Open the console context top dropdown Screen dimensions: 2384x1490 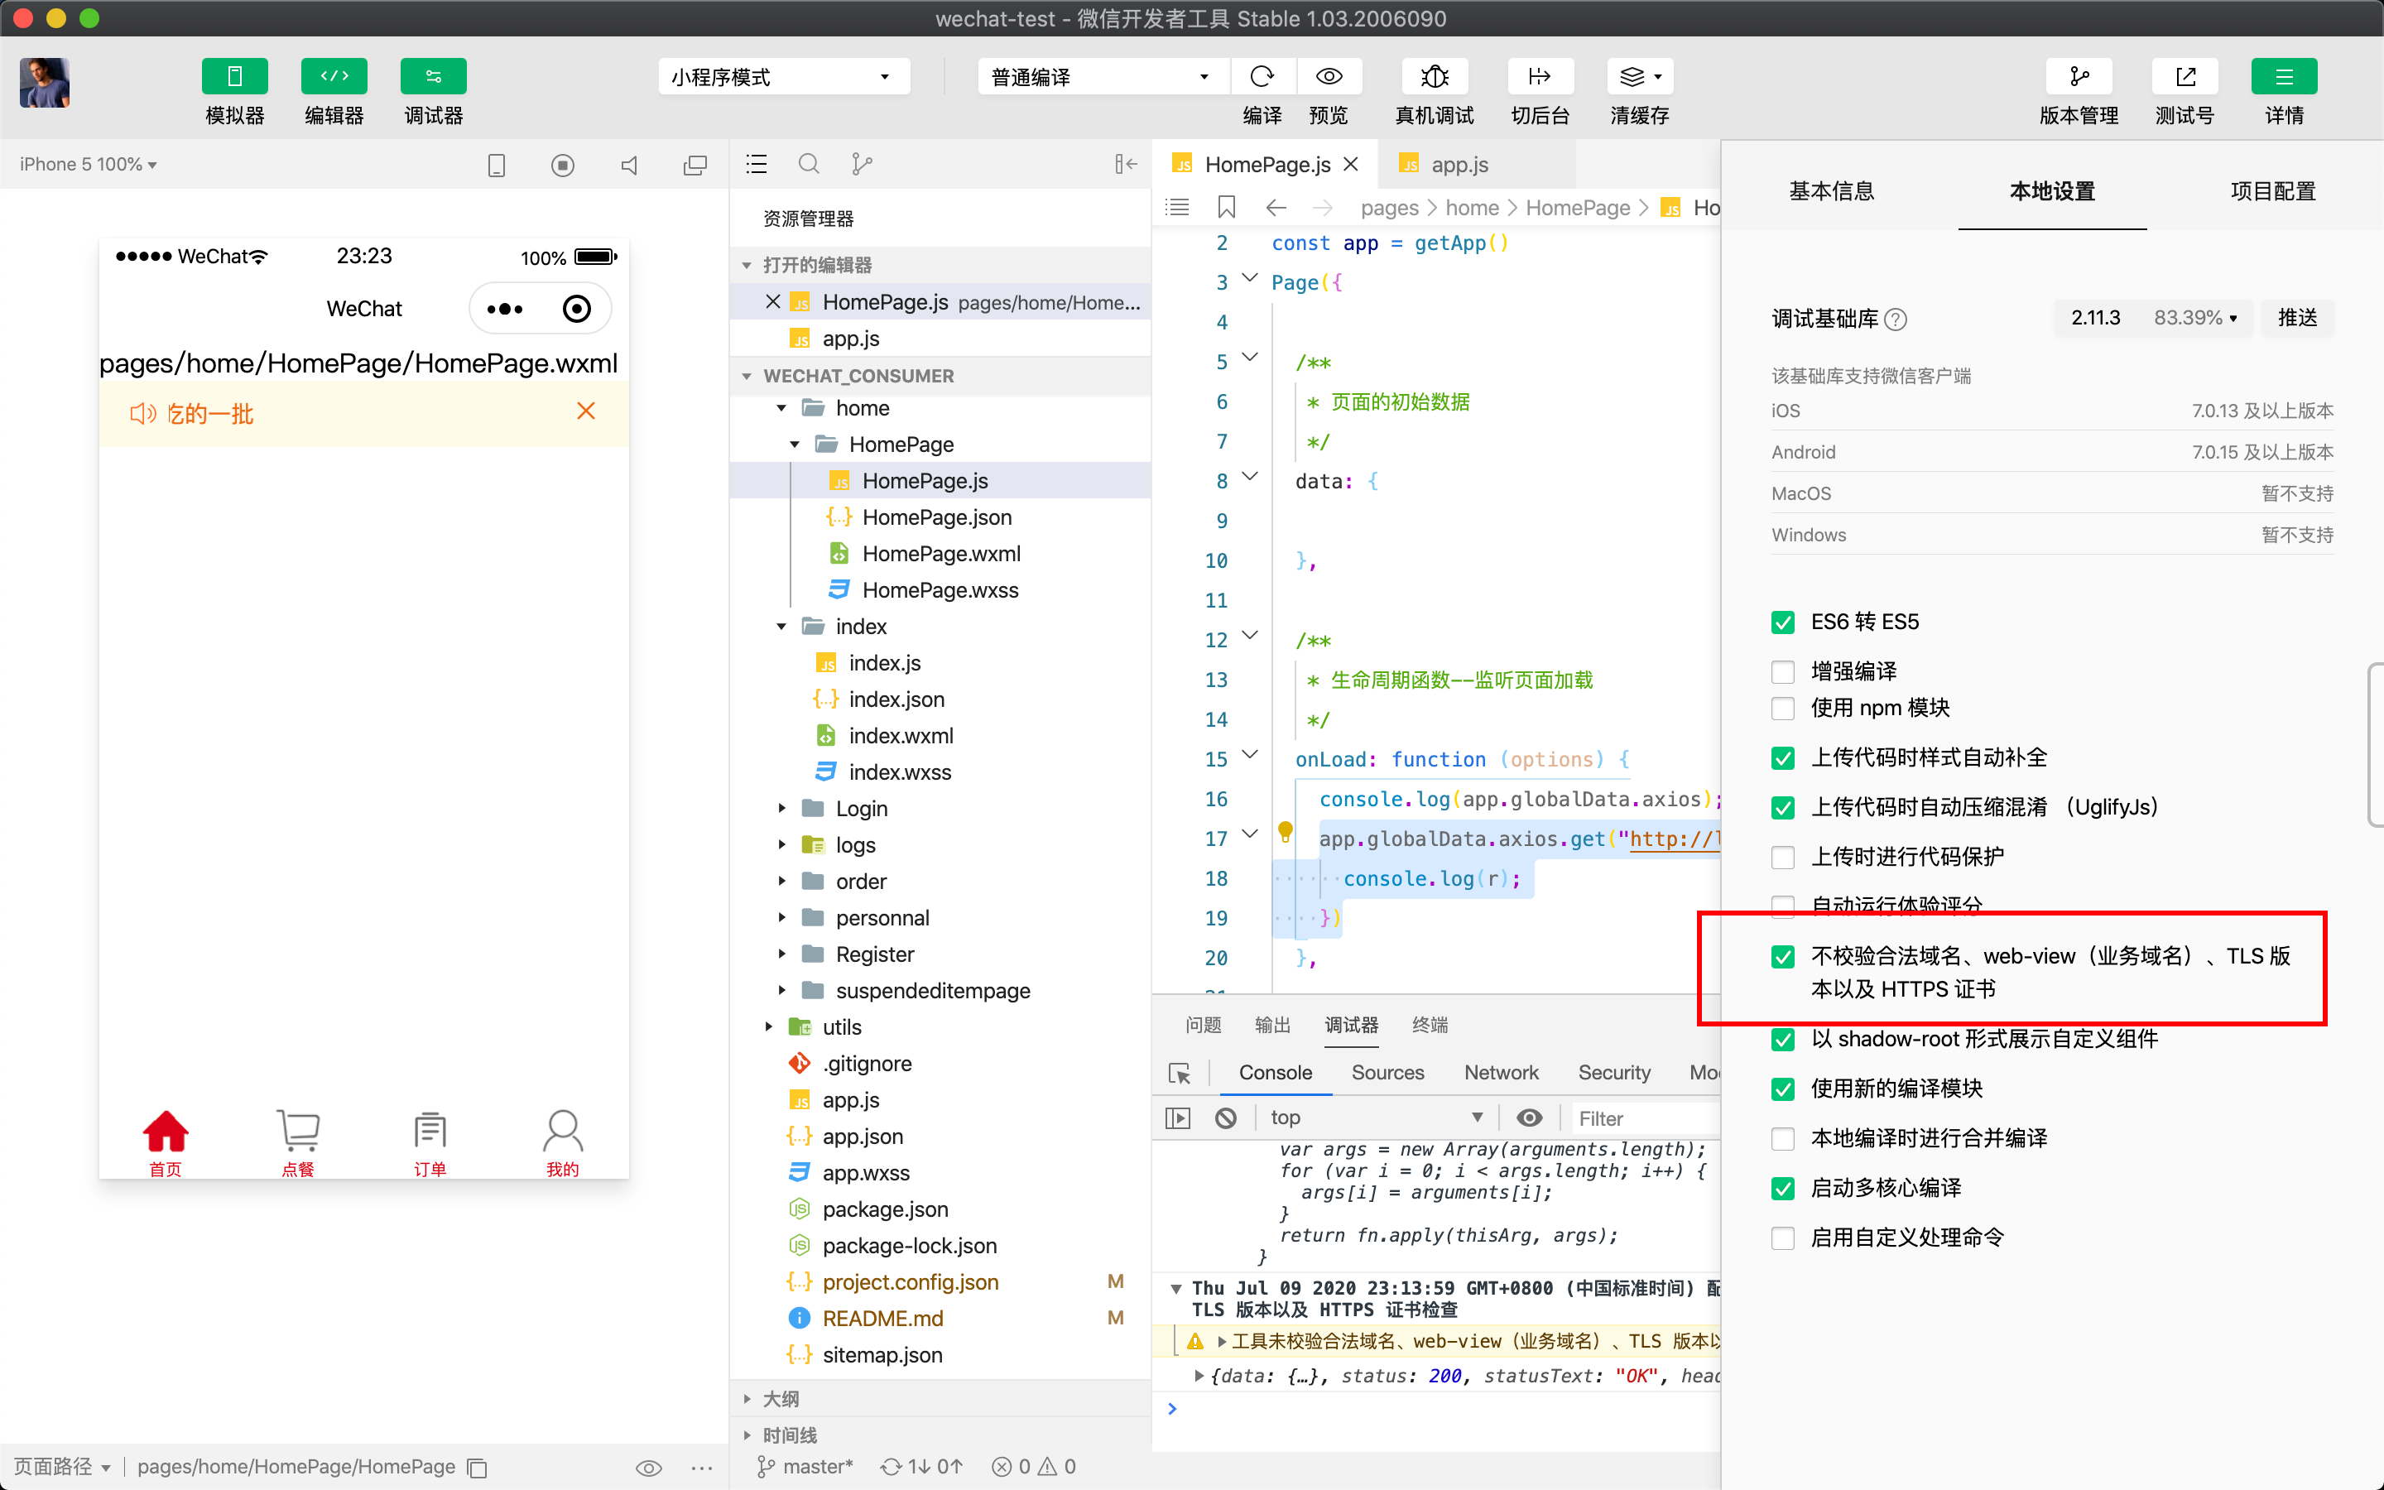(x=1377, y=1117)
